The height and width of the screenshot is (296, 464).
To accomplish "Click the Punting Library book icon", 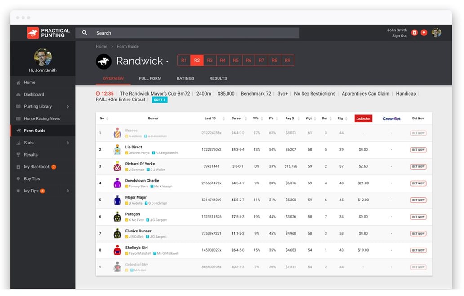I will [x=18, y=107].
